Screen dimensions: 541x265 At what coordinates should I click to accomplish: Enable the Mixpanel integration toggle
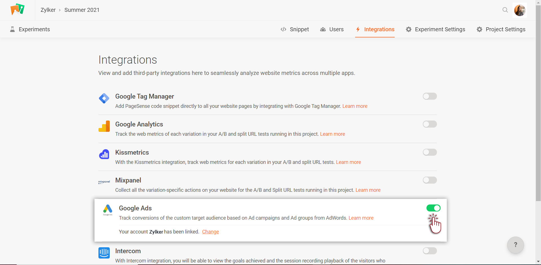[430, 180]
